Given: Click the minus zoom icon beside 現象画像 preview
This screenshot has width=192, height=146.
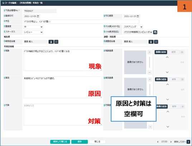Looking at the screenshot, I should tap(149, 72).
